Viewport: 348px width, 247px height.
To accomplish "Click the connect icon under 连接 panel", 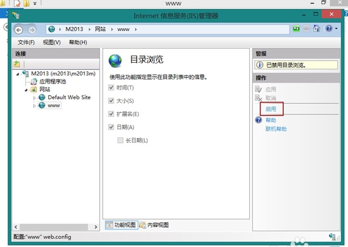I will click(x=17, y=64).
